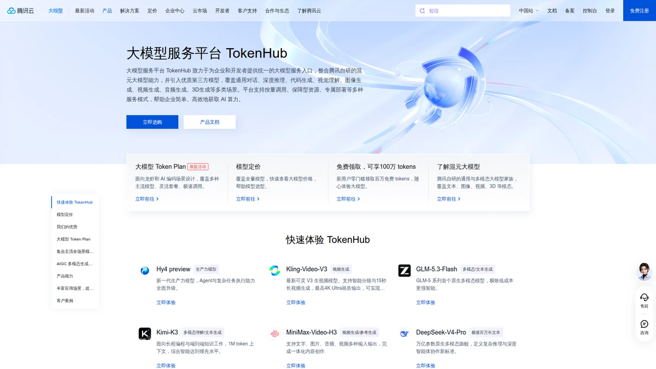Click the 生产力模型 tag
This screenshot has height=369, width=656.
click(x=206, y=270)
